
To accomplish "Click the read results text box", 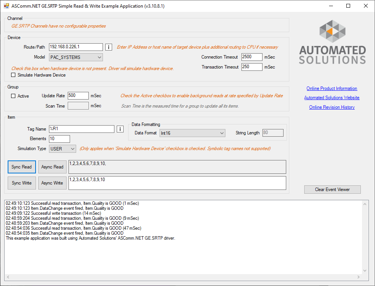I will click(x=177, y=167).
